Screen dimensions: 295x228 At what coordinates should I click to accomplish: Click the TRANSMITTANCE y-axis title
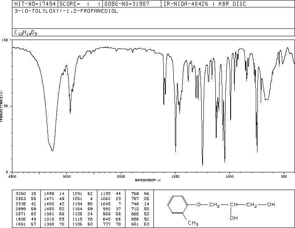(2, 106)
